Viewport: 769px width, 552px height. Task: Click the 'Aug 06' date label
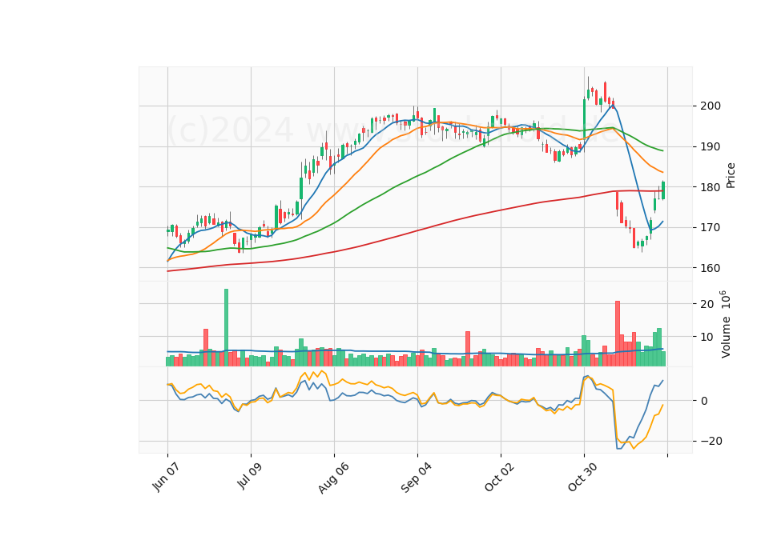click(x=333, y=478)
